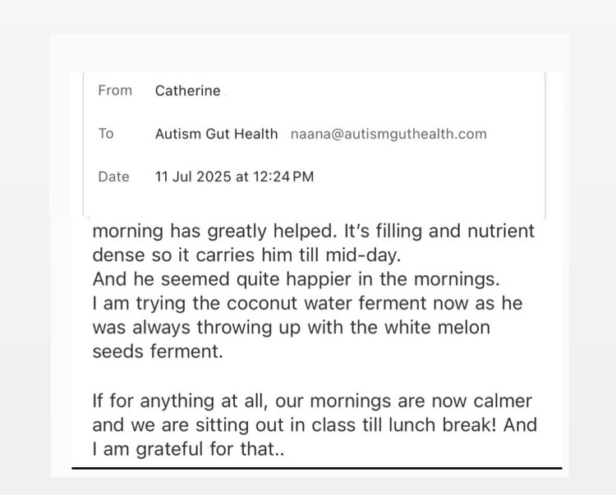Click the From field label
This screenshot has width=616, height=495.
115,90
